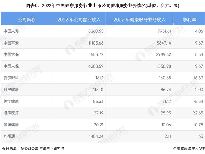The image size is (205, 154).
Task: Click 中国人保 net margin 9.67
Action: (199, 66)
